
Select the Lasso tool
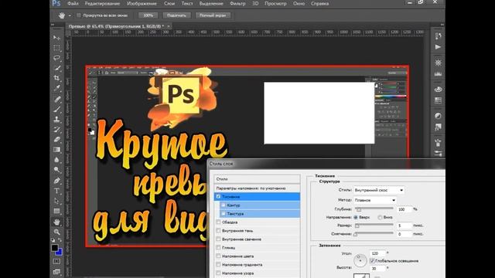click(x=56, y=58)
